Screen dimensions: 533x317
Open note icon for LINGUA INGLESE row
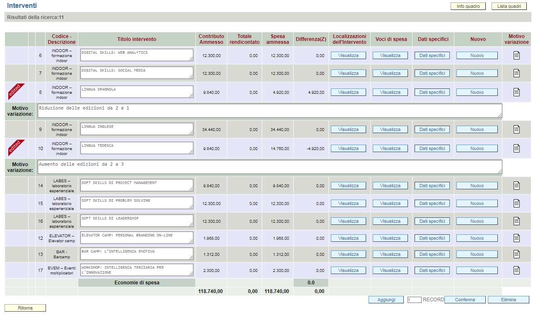click(x=516, y=129)
